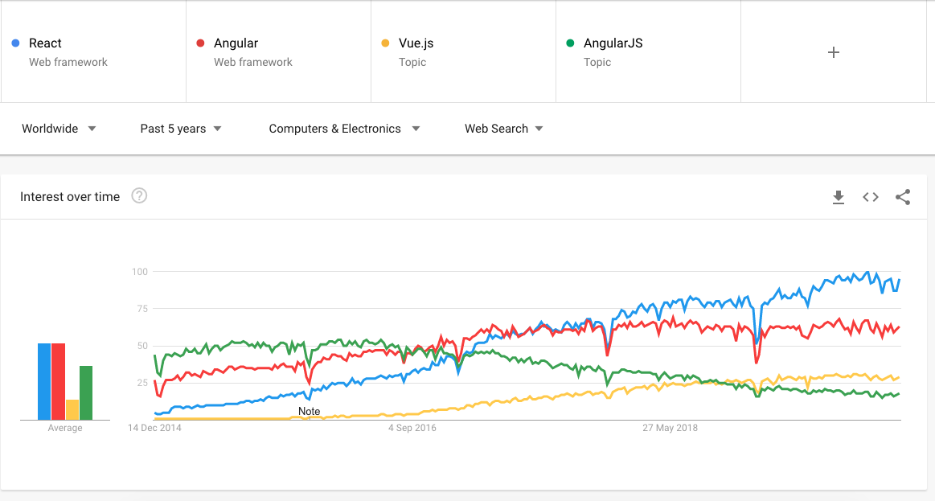Edit the AngularJS topic term

click(648, 52)
